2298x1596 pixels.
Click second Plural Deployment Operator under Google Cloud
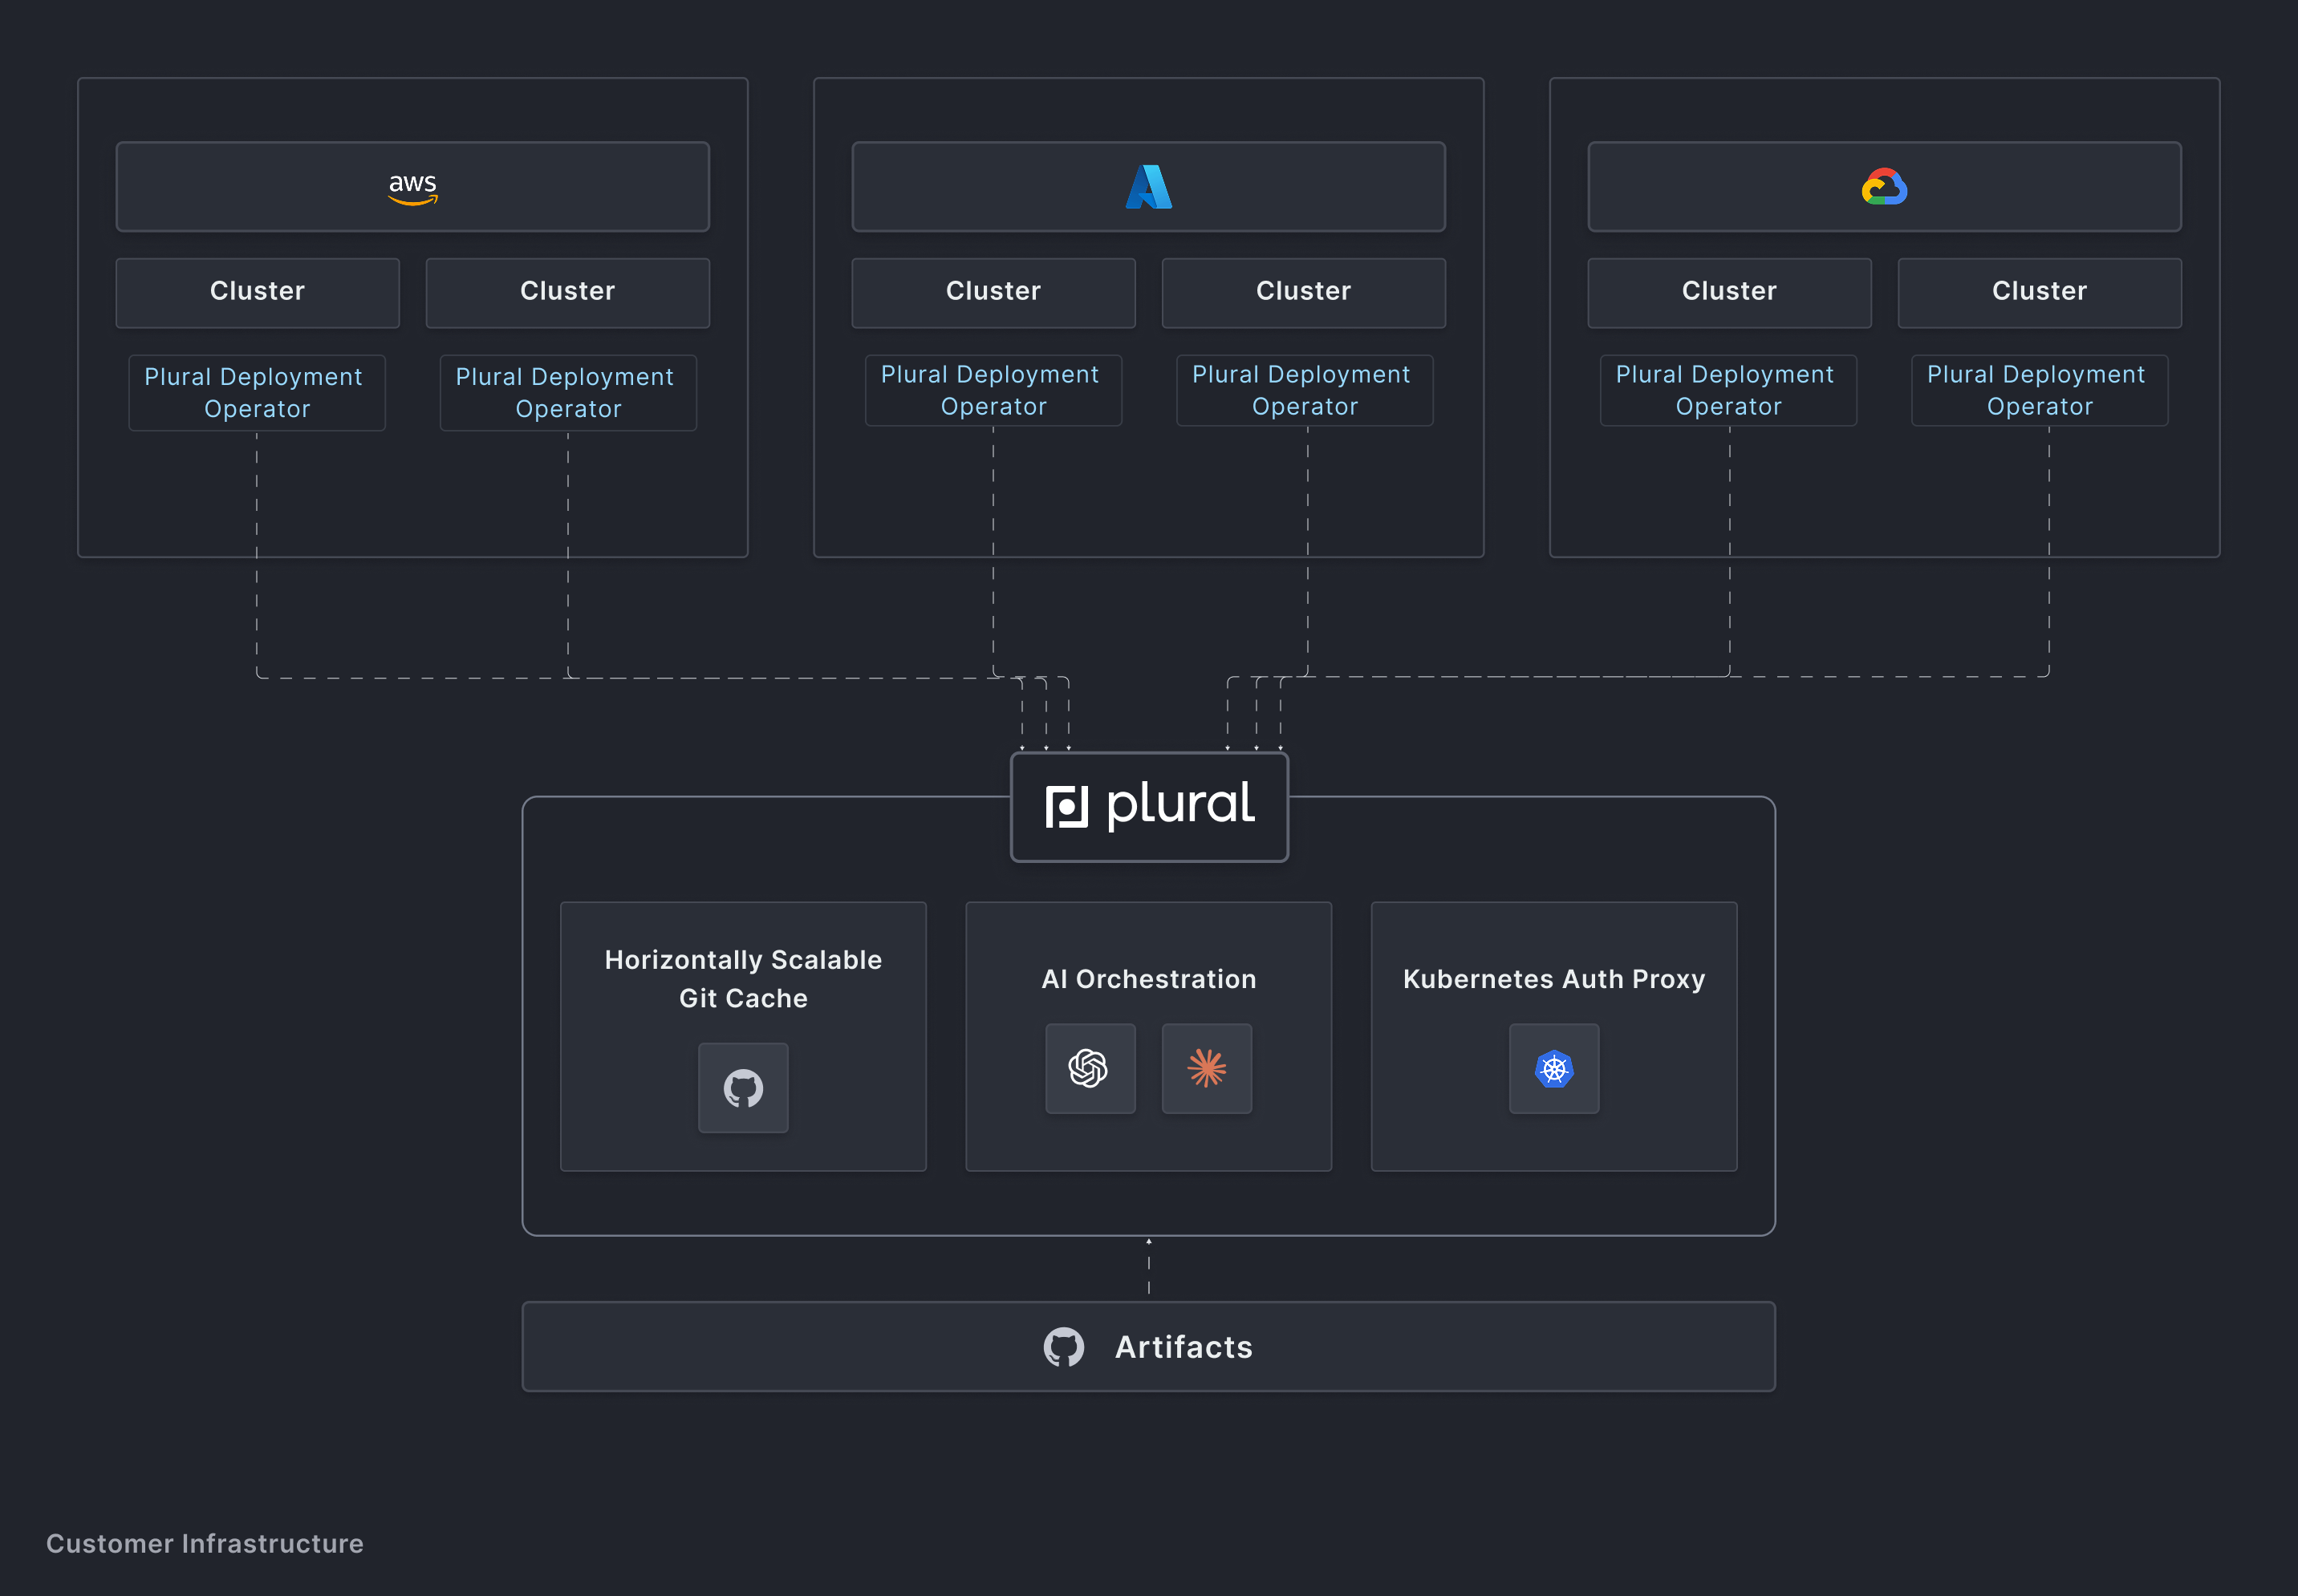coord(2040,391)
